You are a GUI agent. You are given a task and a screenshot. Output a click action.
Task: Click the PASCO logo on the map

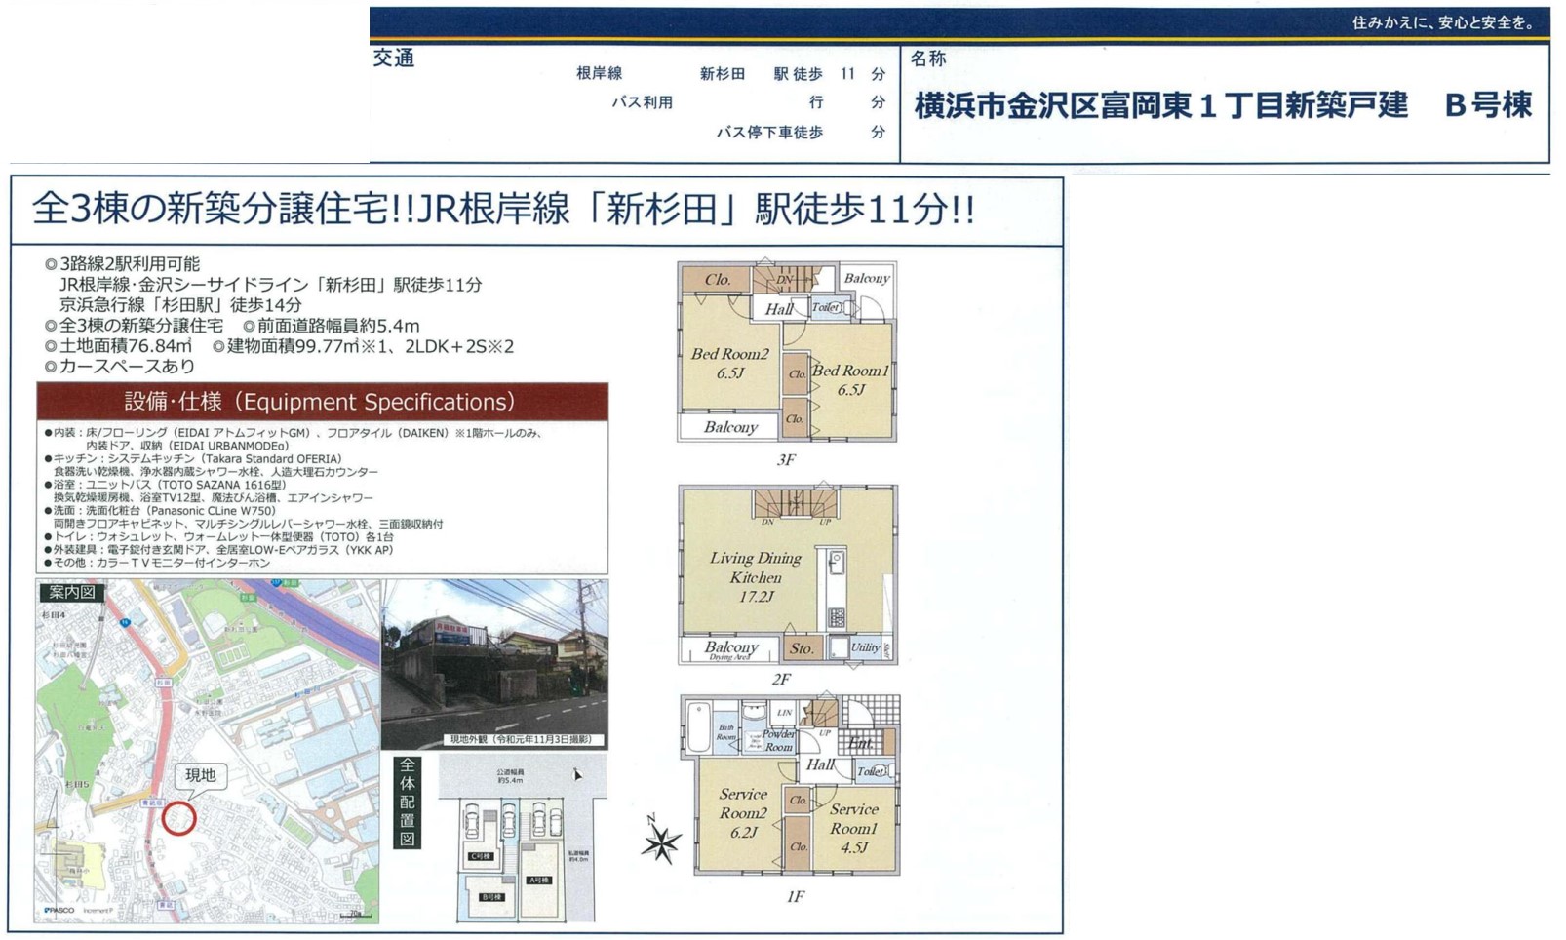(x=58, y=910)
